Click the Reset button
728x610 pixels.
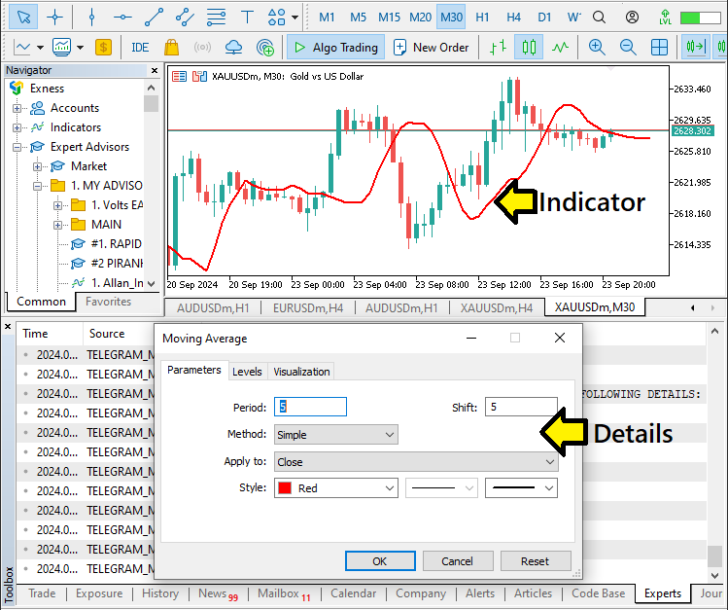point(536,561)
